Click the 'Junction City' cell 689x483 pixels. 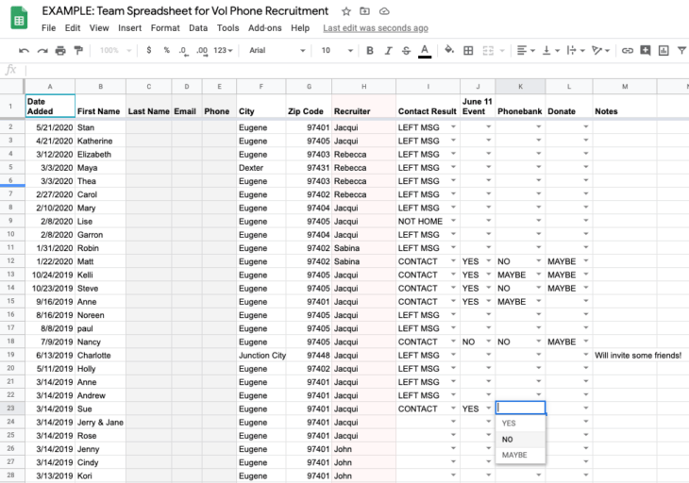[261, 356]
